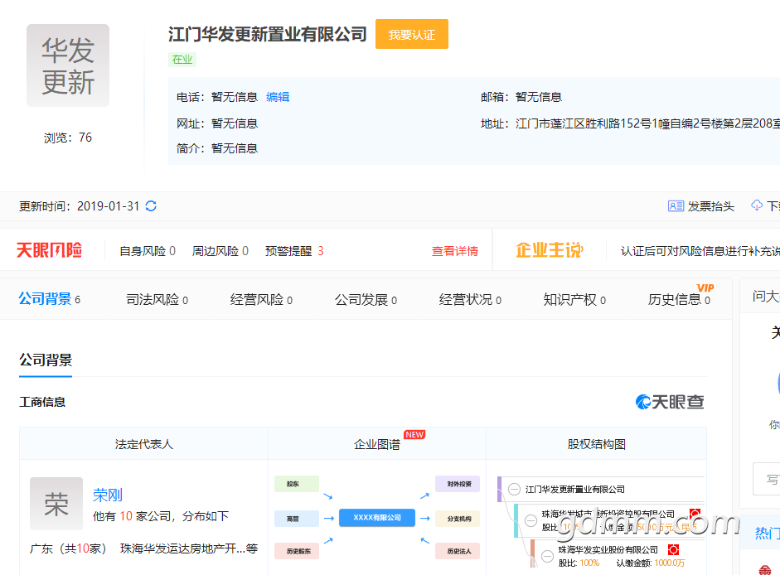The width and height of the screenshot is (780, 575).
Task: Click the 华发更新 company logo thumbnail
Action: pos(68,65)
